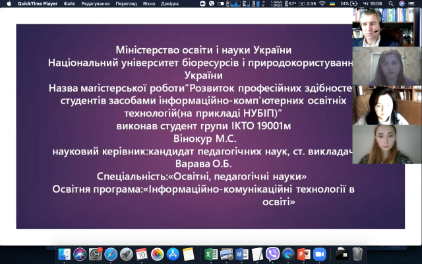The image size is (422, 264).
Task: Open Safari in the Dock
Action: pos(111,254)
